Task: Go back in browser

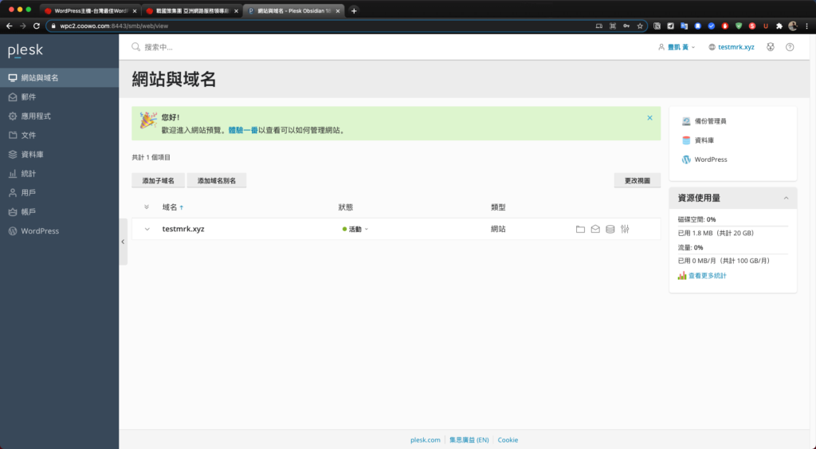Action: 10,26
